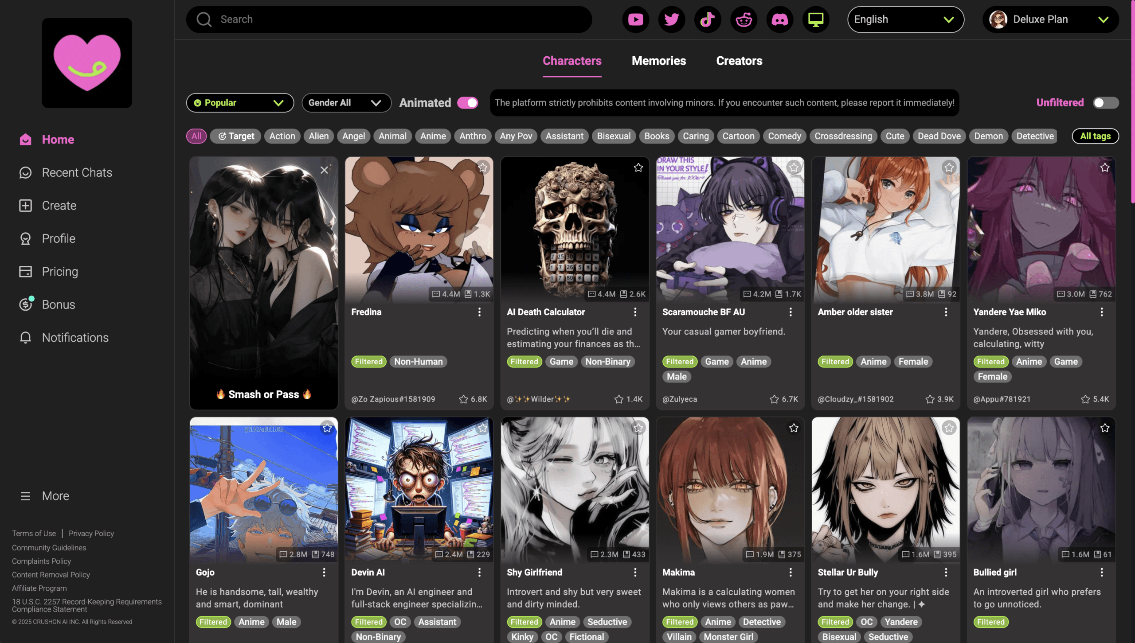The height and width of the screenshot is (643, 1135).
Task: Open three-dot menu on Gojo card
Action: pos(324,572)
